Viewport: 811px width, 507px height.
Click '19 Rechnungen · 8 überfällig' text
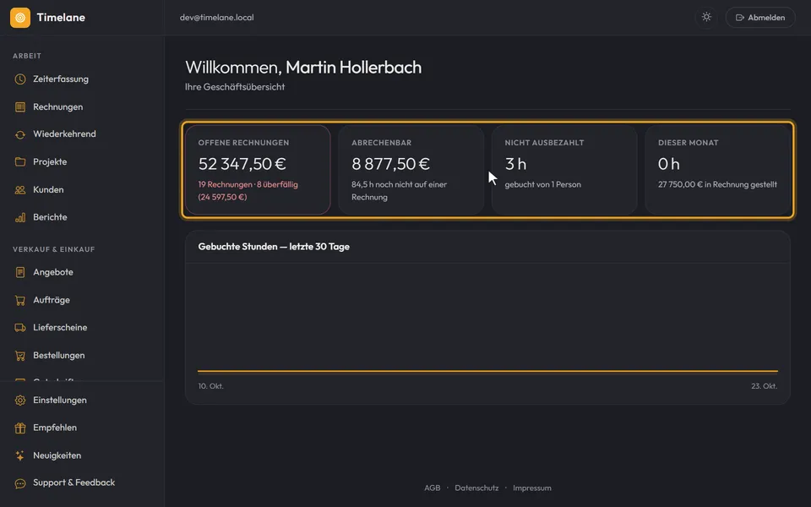pyautogui.click(x=248, y=185)
